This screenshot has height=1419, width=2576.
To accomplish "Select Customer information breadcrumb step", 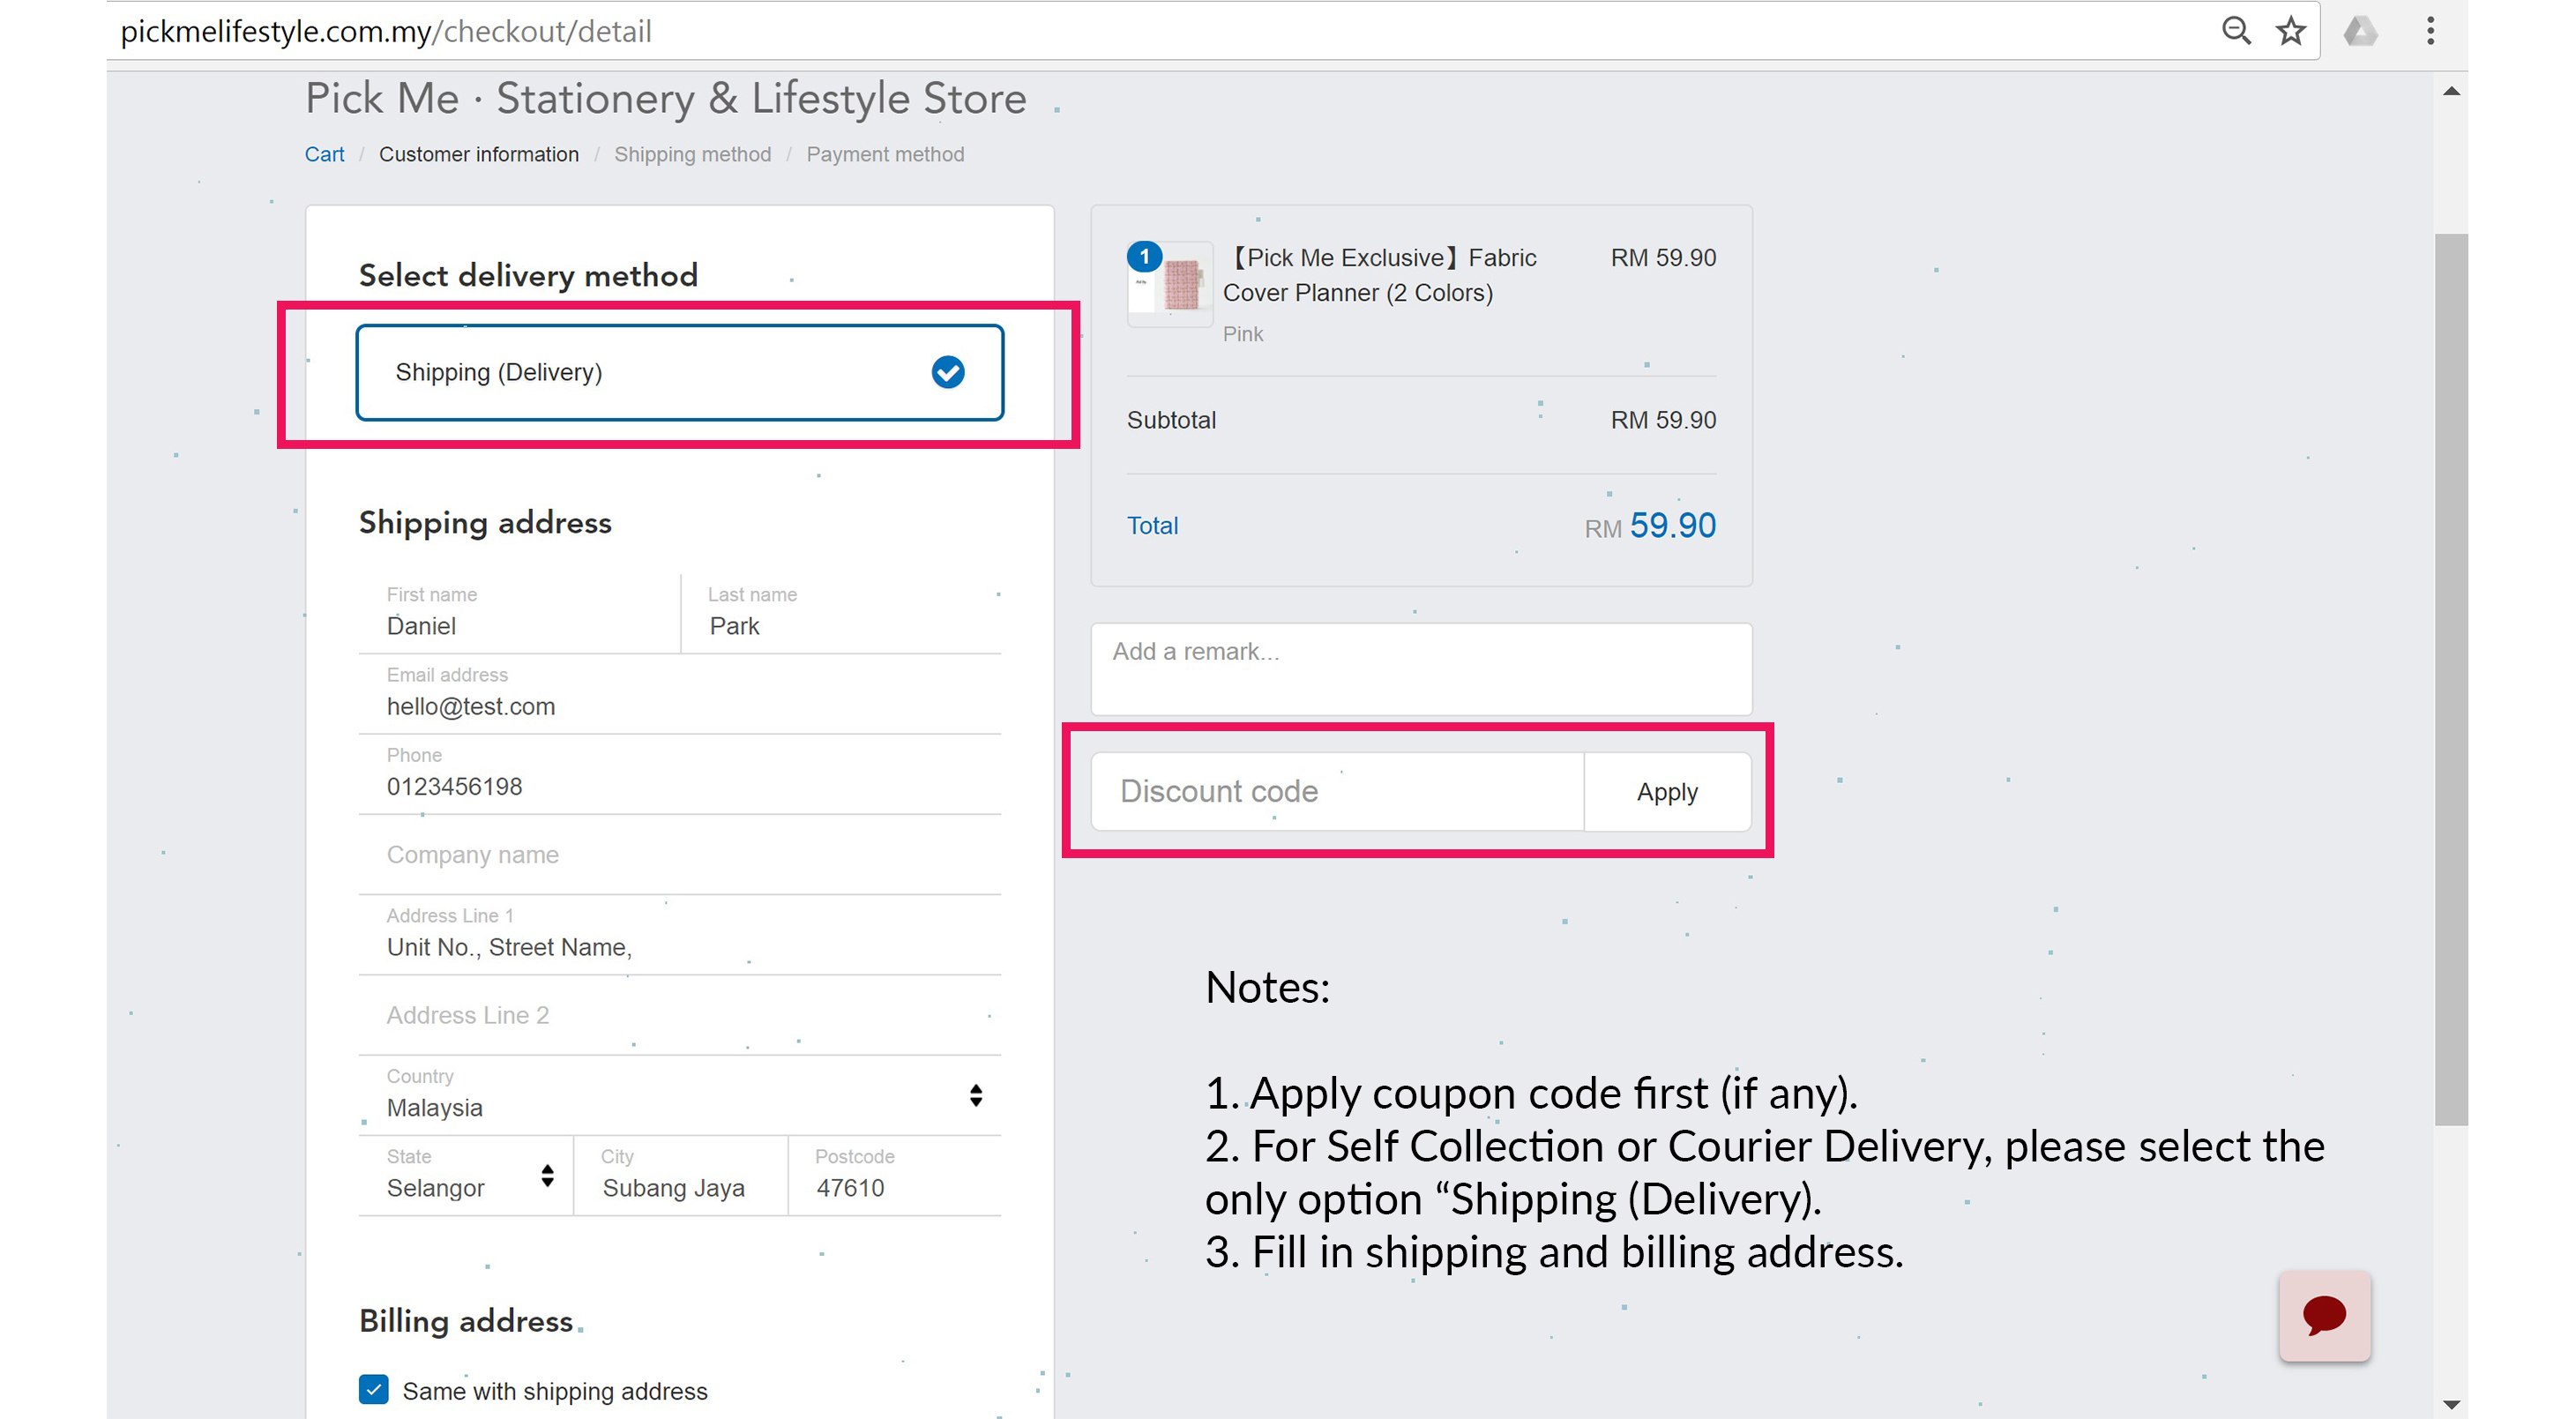I will [478, 154].
